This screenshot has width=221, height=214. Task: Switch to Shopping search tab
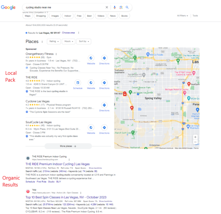[41, 16]
